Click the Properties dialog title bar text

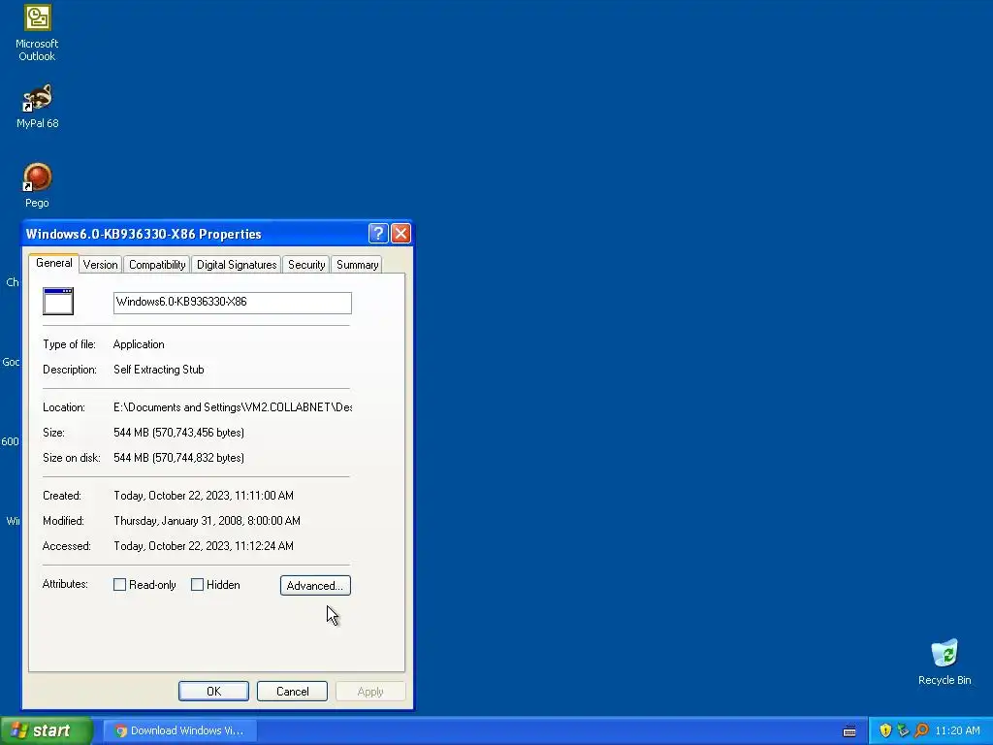144,234
